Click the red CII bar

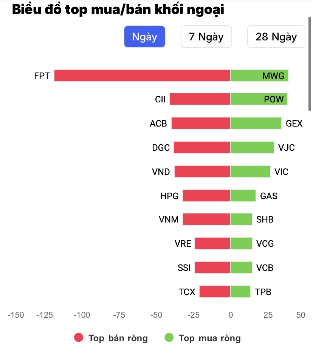tap(200, 99)
